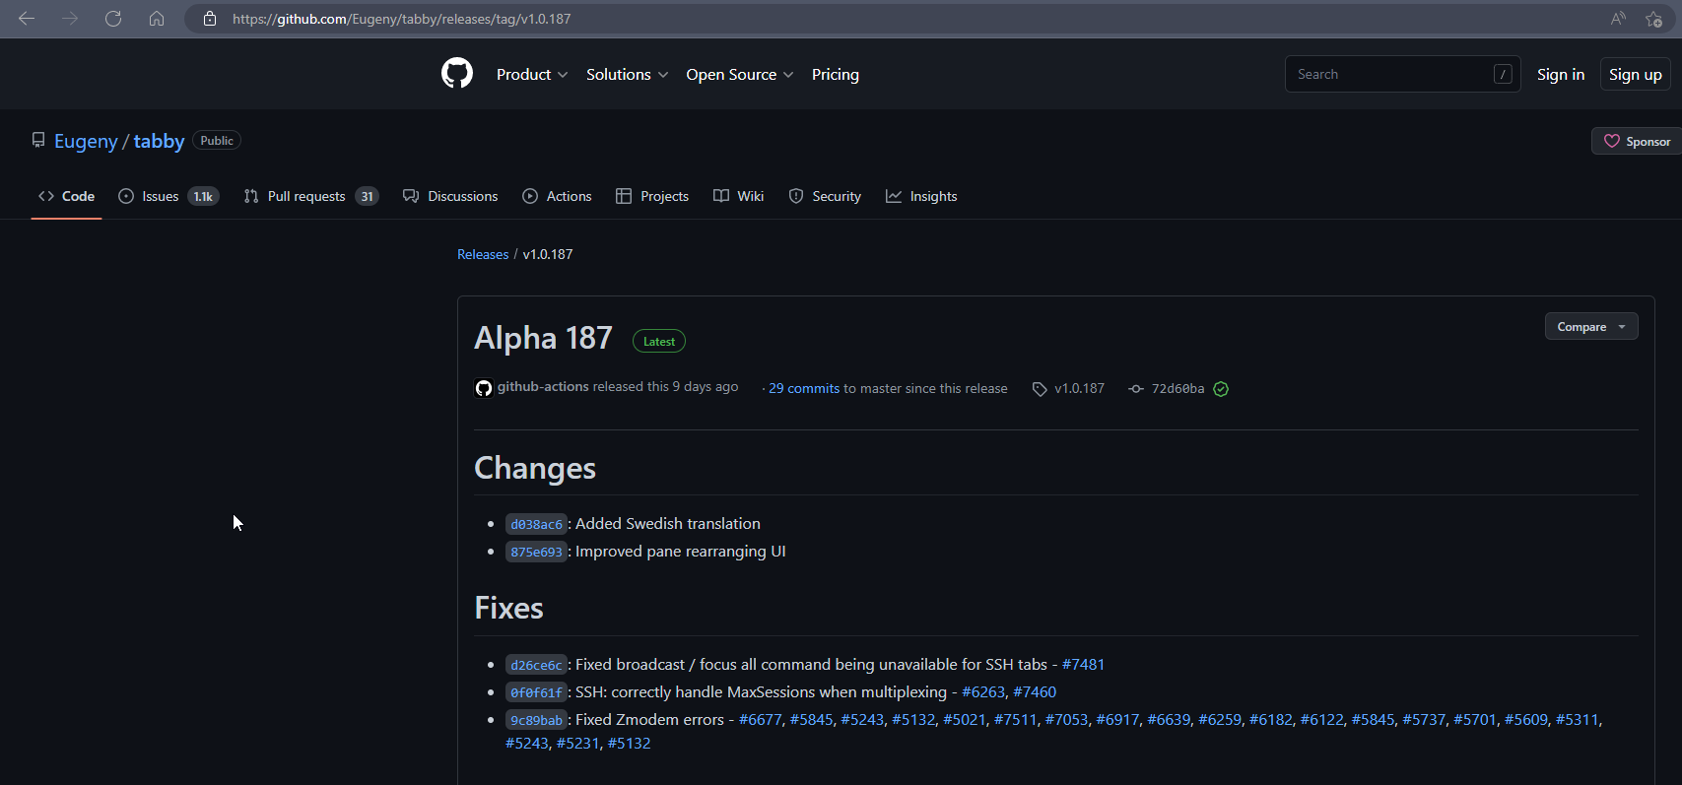The image size is (1682, 785).
Task: Click the Issues count 1.1k badge
Action: (x=203, y=196)
